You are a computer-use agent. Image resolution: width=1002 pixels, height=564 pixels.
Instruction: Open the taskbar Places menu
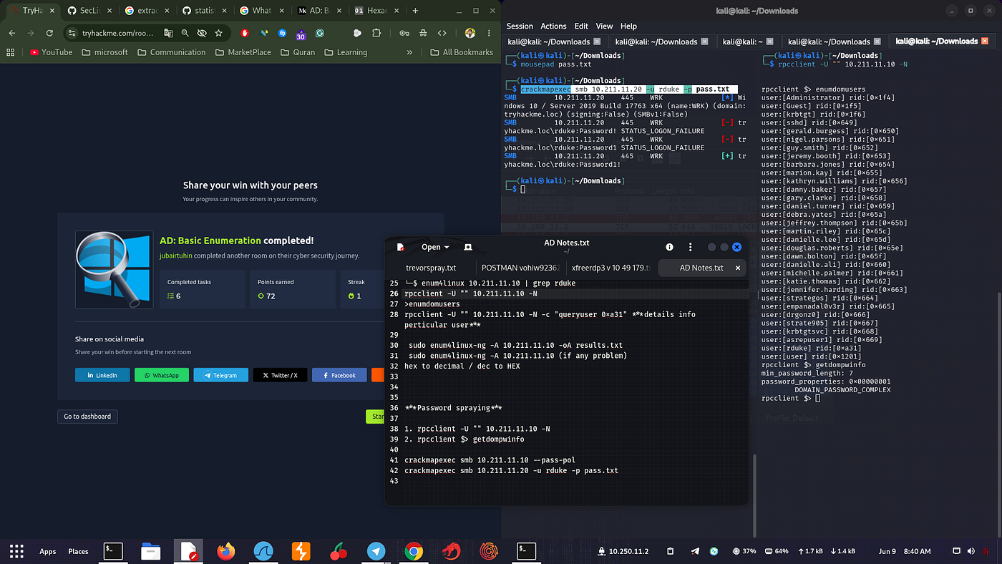[x=79, y=551]
